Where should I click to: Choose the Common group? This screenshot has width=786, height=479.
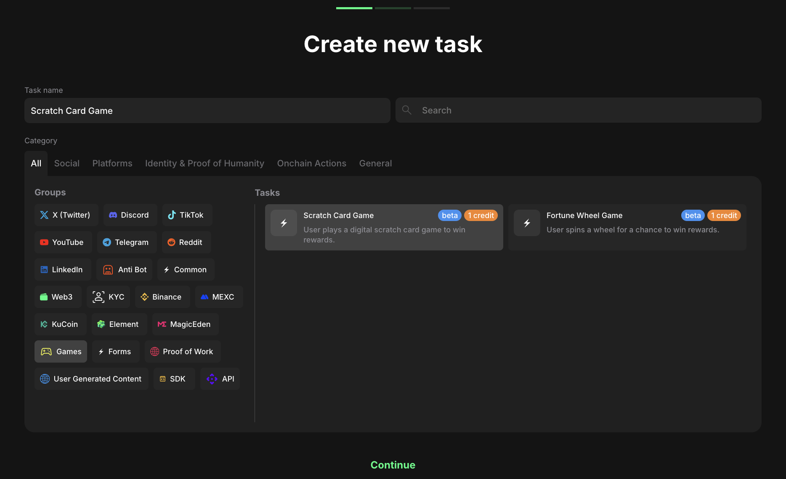pos(186,270)
